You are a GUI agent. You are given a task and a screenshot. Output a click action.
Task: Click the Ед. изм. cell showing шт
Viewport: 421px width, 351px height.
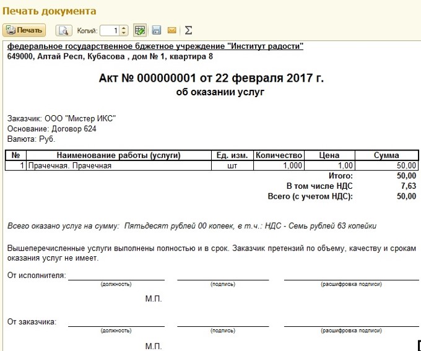pyautogui.click(x=232, y=165)
